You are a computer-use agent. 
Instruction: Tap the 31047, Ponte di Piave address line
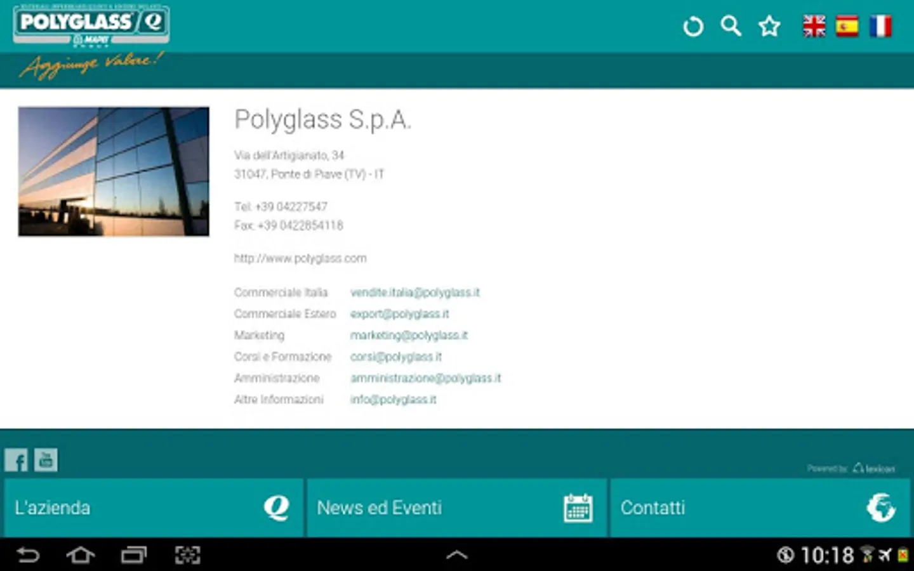pos(309,174)
